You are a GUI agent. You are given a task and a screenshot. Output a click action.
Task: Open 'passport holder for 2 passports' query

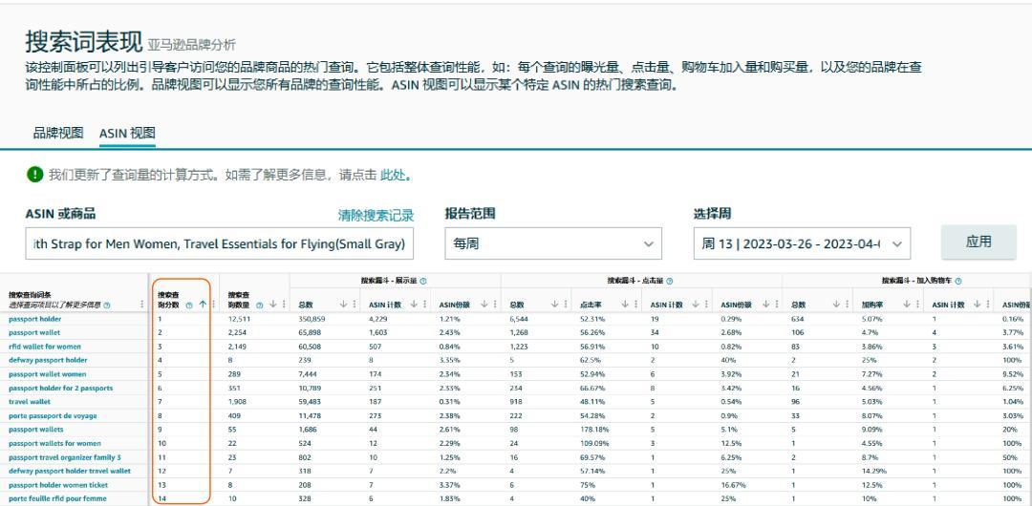[60, 388]
